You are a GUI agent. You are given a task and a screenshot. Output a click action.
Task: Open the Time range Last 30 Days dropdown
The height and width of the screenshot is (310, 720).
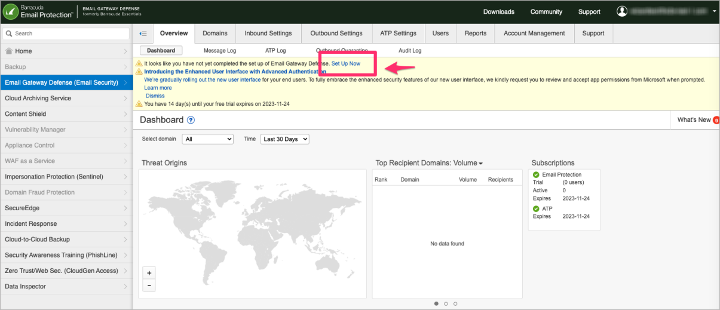[284, 139]
